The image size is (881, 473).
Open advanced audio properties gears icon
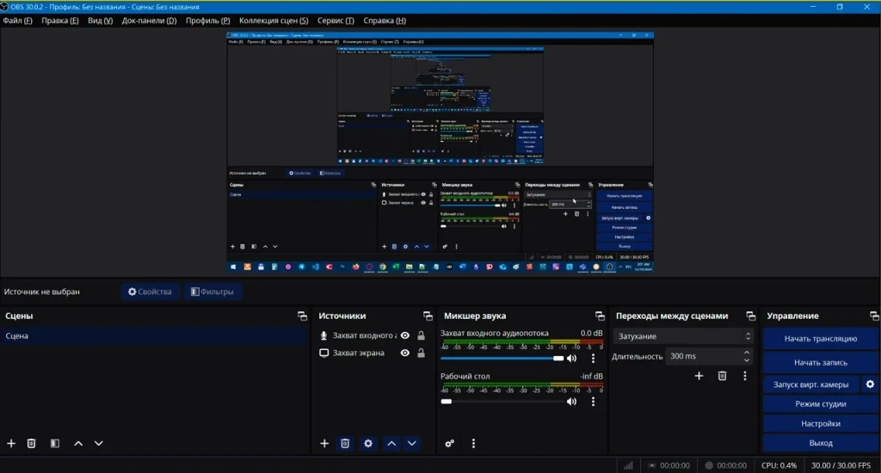coord(449,443)
